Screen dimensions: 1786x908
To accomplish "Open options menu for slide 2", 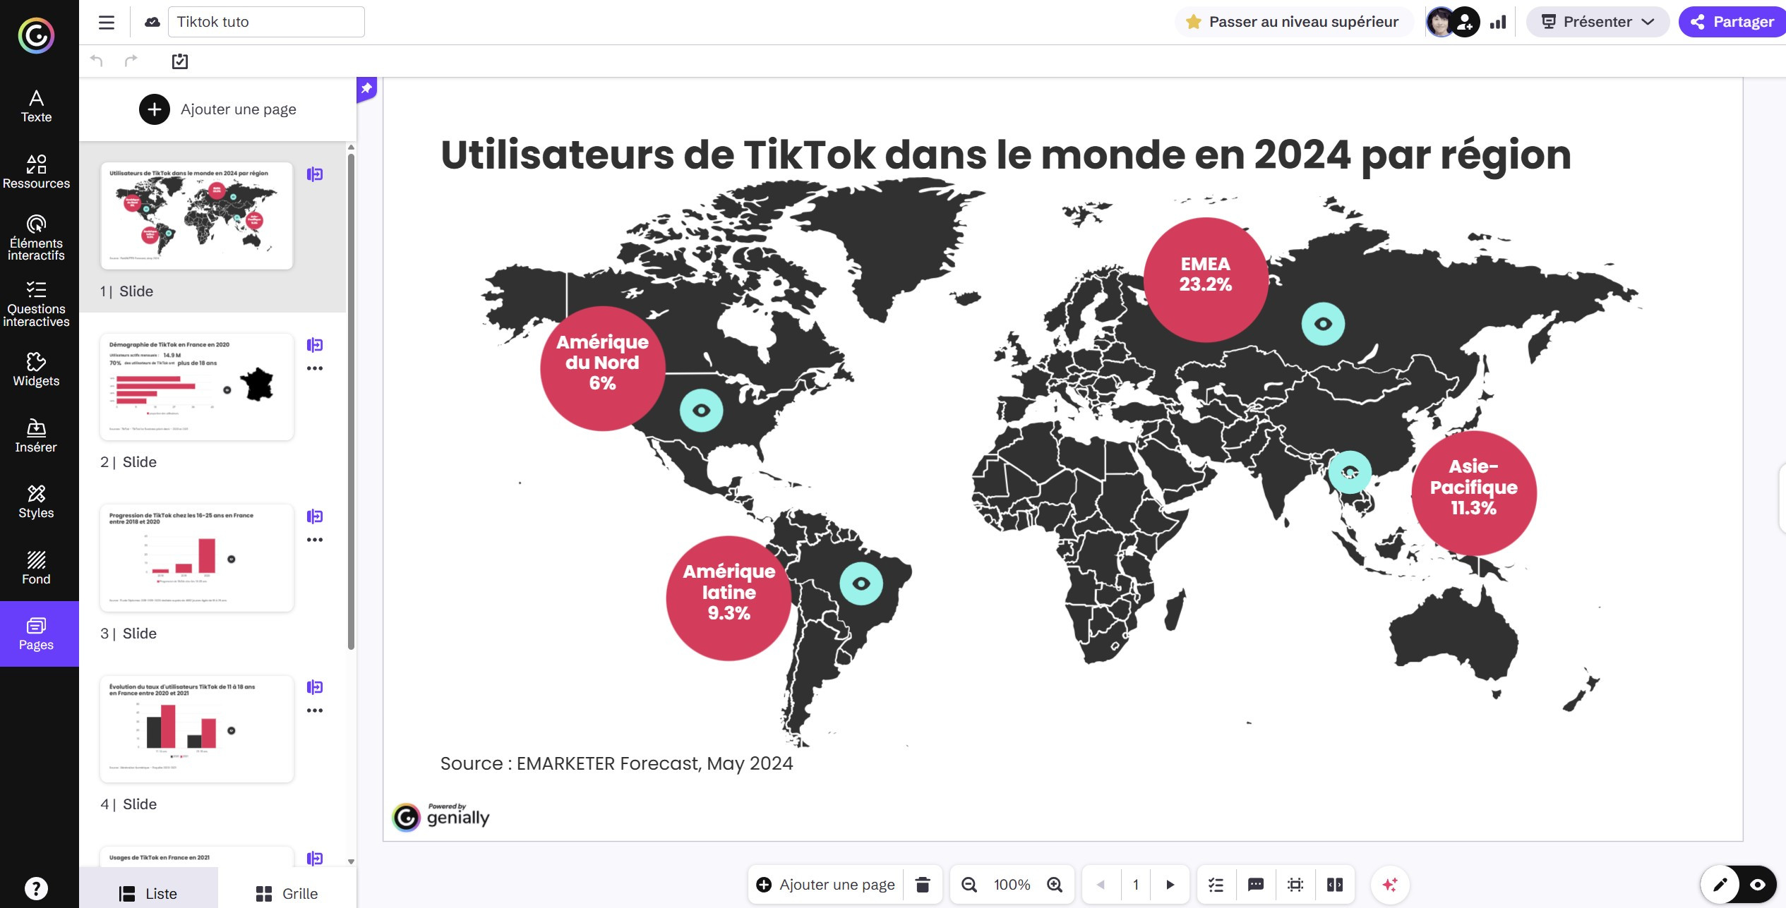I will [x=315, y=368].
